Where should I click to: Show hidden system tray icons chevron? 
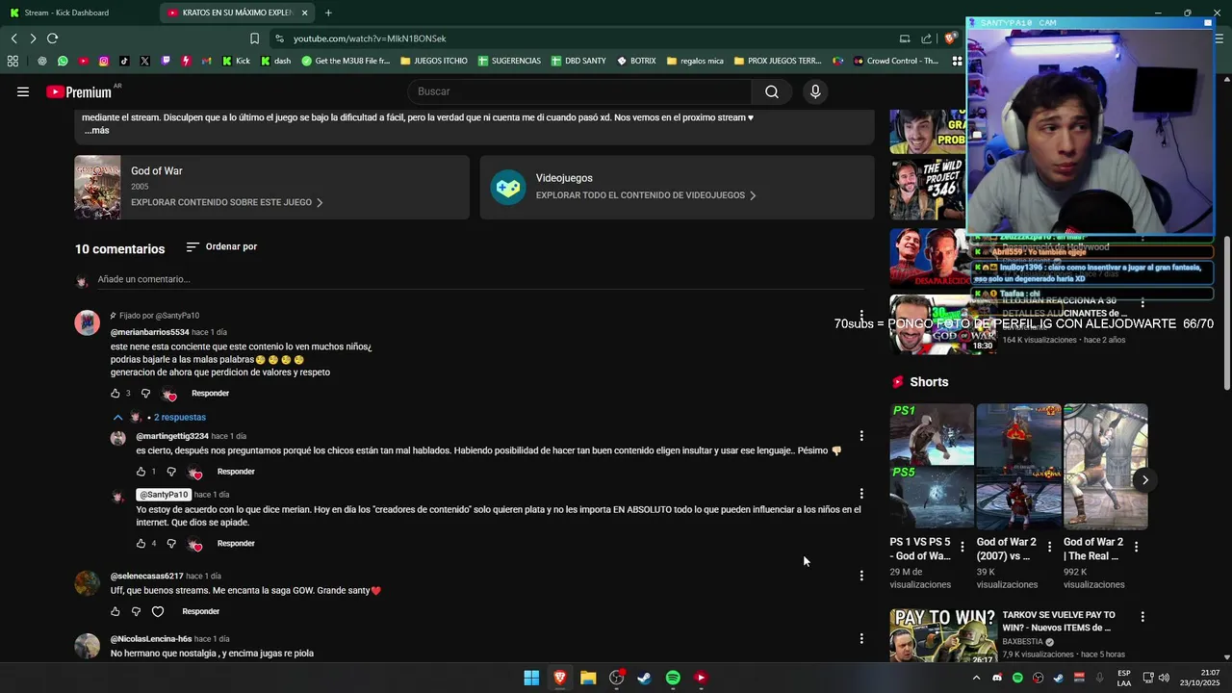point(976,678)
